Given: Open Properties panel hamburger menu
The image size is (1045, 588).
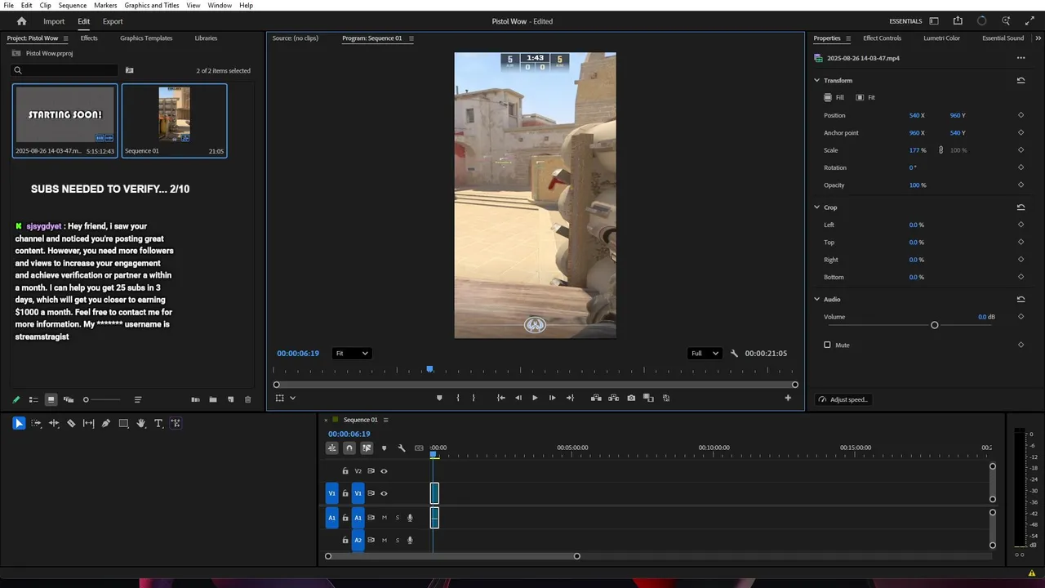Looking at the screenshot, I should click(x=847, y=38).
